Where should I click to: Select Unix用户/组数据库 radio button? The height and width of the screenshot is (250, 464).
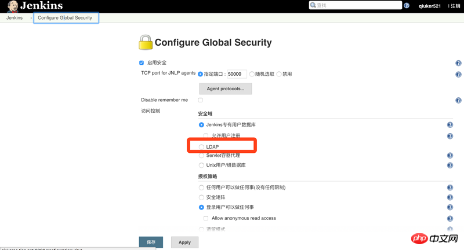point(201,166)
